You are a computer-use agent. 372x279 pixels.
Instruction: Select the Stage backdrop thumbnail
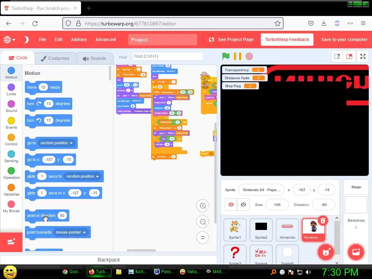[x=356, y=205]
